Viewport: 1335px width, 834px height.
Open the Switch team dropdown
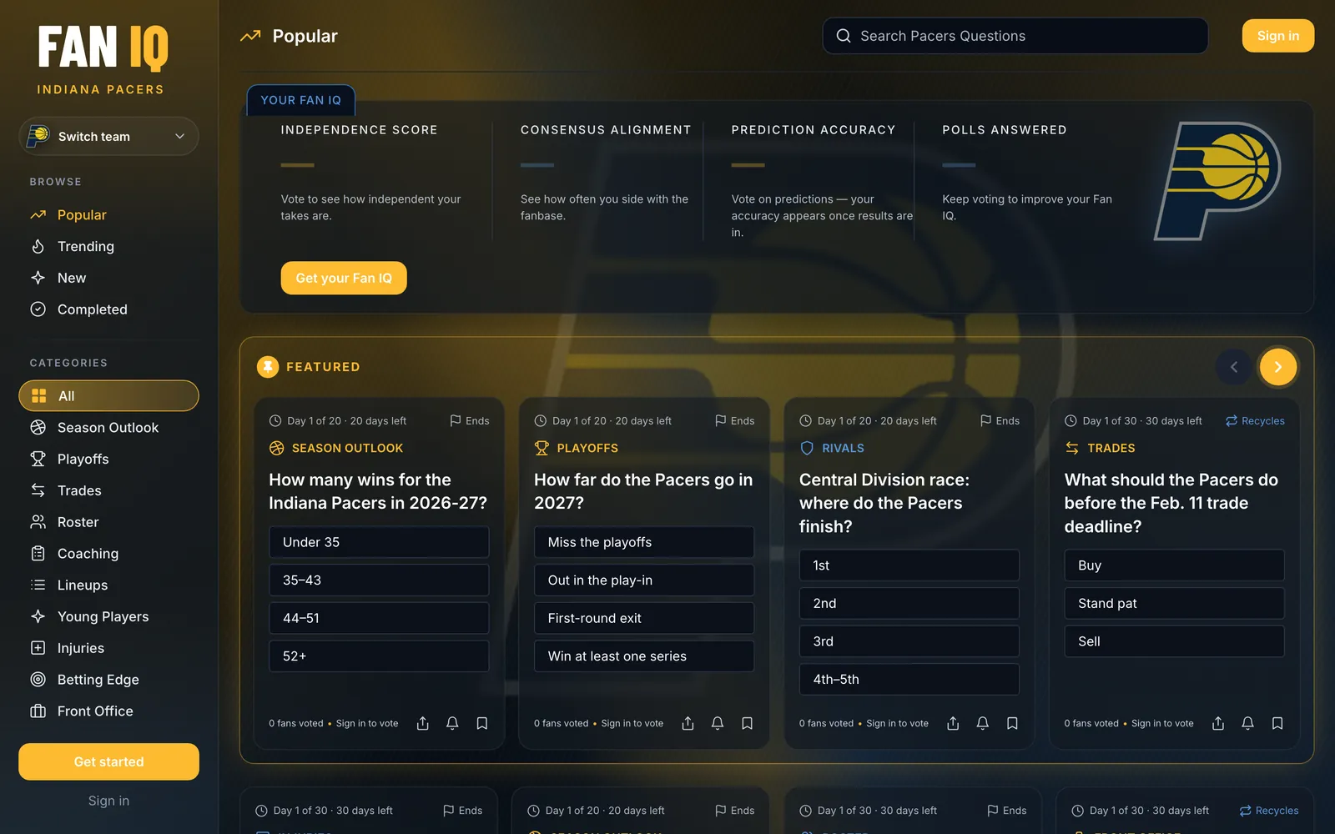point(108,137)
